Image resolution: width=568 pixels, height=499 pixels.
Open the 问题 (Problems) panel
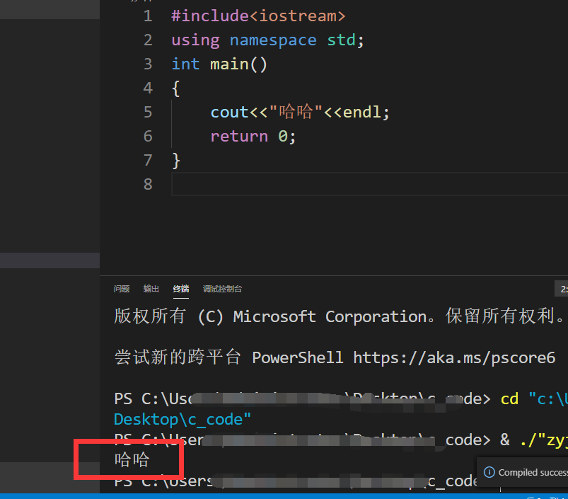[121, 289]
